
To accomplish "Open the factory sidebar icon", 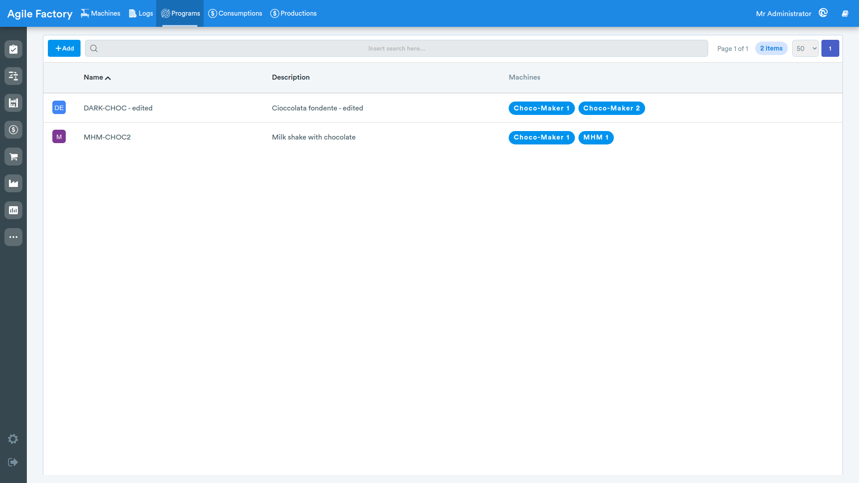I will tap(13, 183).
